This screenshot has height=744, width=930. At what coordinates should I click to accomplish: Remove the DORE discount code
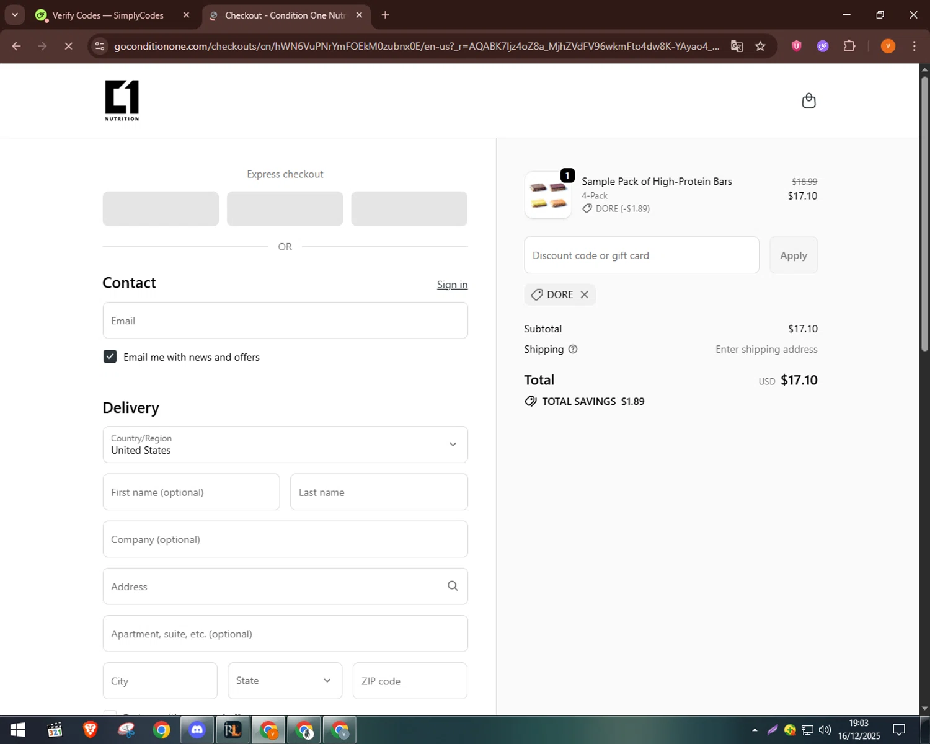point(584,294)
